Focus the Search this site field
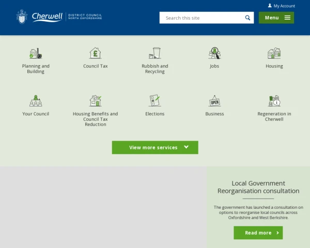The image size is (310, 248). coord(207,18)
